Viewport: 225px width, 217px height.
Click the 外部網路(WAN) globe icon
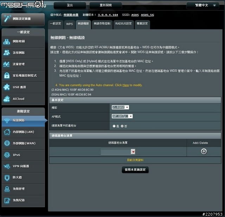[x=7, y=143]
